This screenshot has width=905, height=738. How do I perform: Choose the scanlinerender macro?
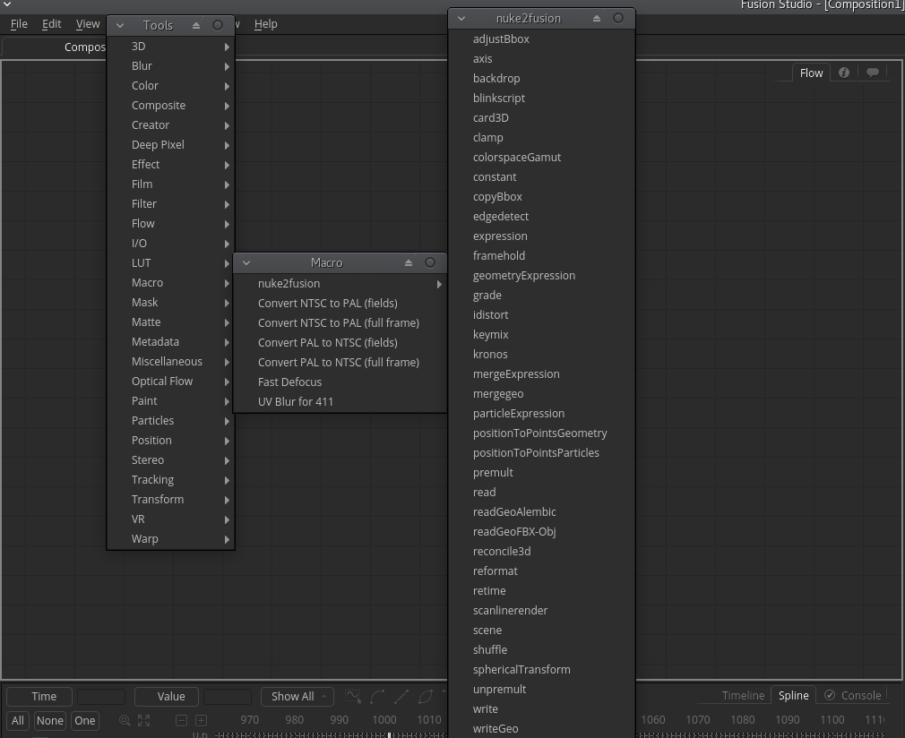(x=541, y=611)
